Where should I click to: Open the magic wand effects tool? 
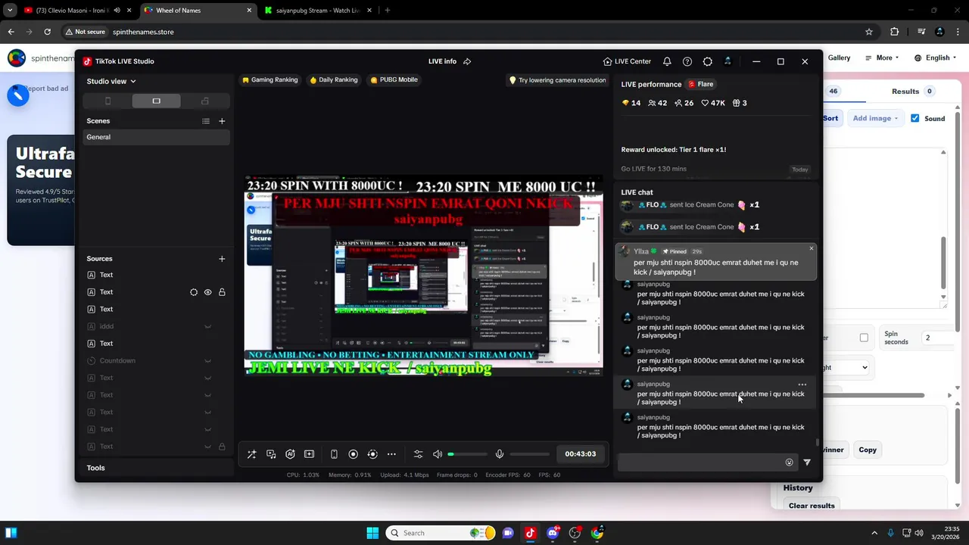(251, 454)
